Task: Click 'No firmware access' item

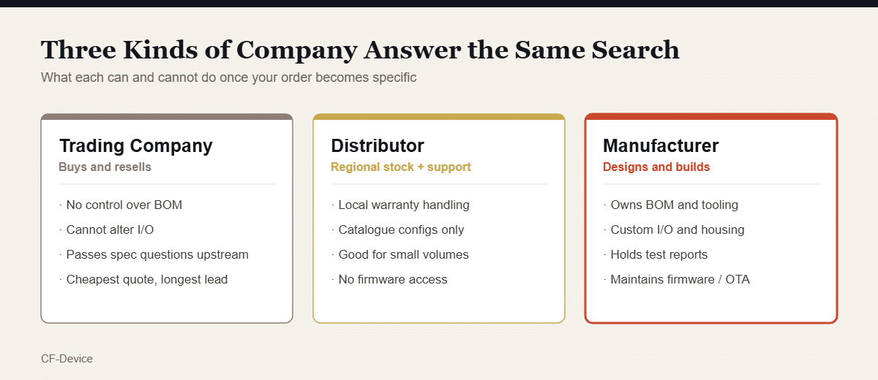Action: pos(389,279)
